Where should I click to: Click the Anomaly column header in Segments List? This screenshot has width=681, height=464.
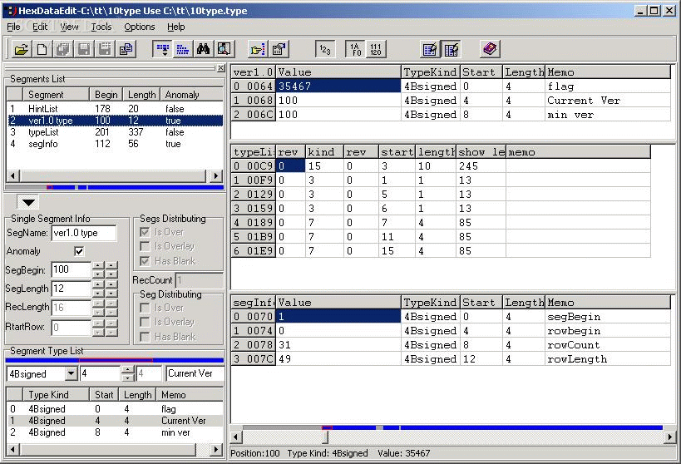pyautogui.click(x=192, y=95)
